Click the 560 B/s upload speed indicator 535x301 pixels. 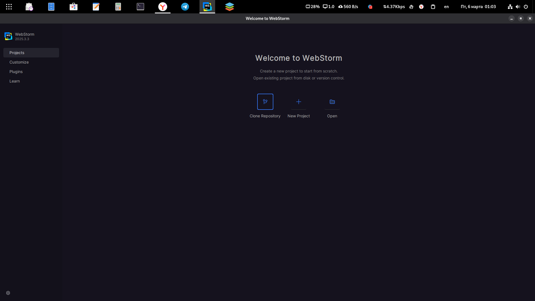point(348,7)
